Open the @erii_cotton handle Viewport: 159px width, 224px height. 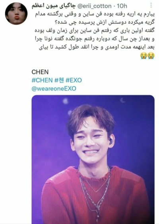point(94,6)
